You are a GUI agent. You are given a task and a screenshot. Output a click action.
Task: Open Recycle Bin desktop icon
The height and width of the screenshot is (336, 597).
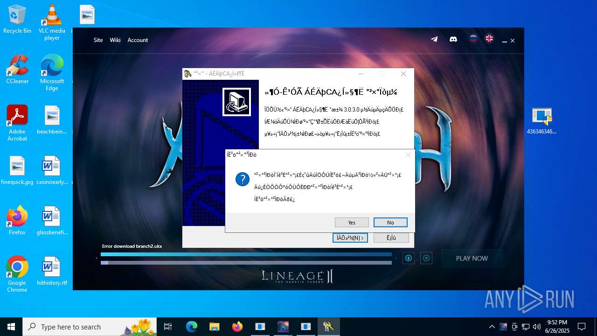(17, 20)
